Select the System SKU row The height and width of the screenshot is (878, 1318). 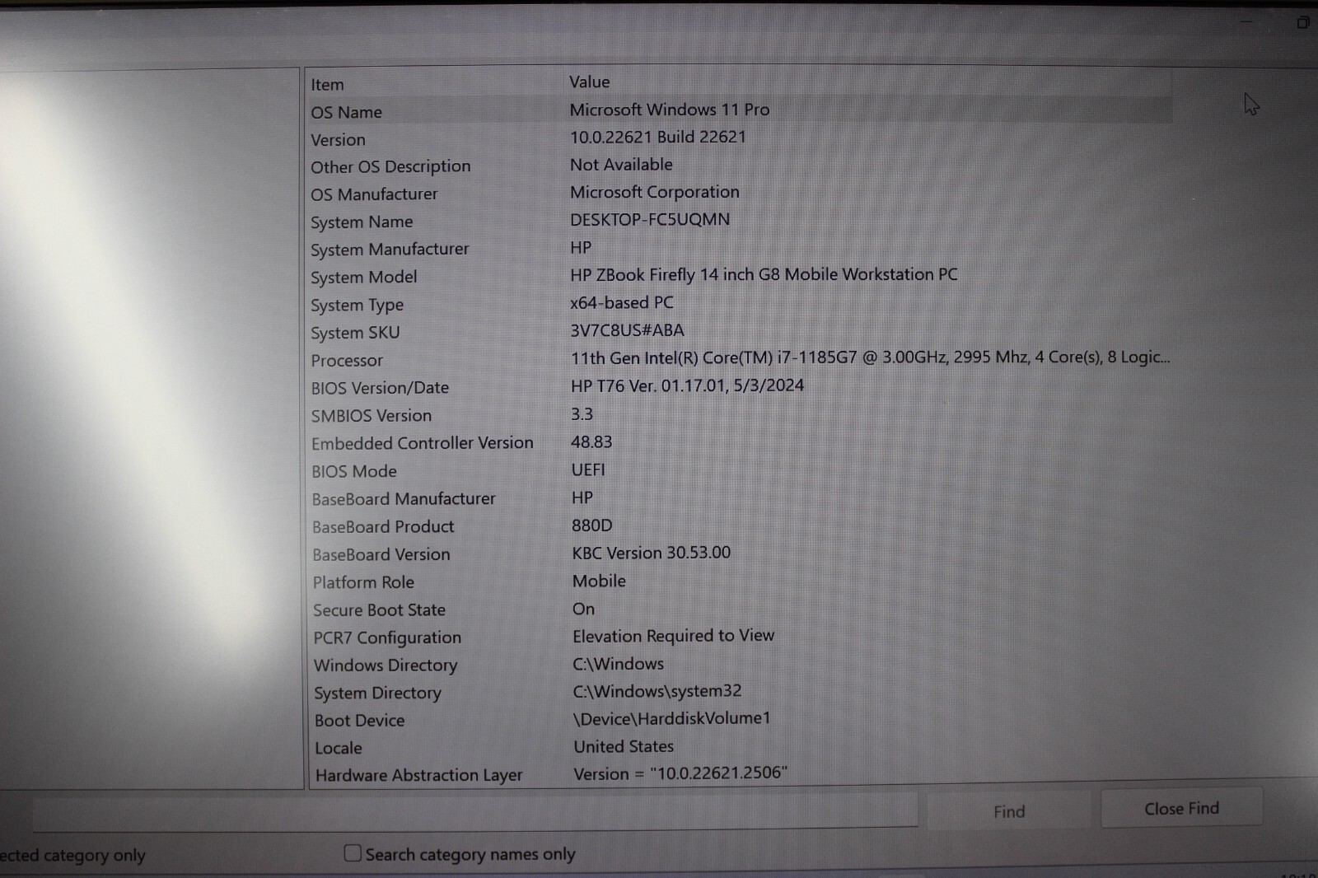click(x=740, y=332)
